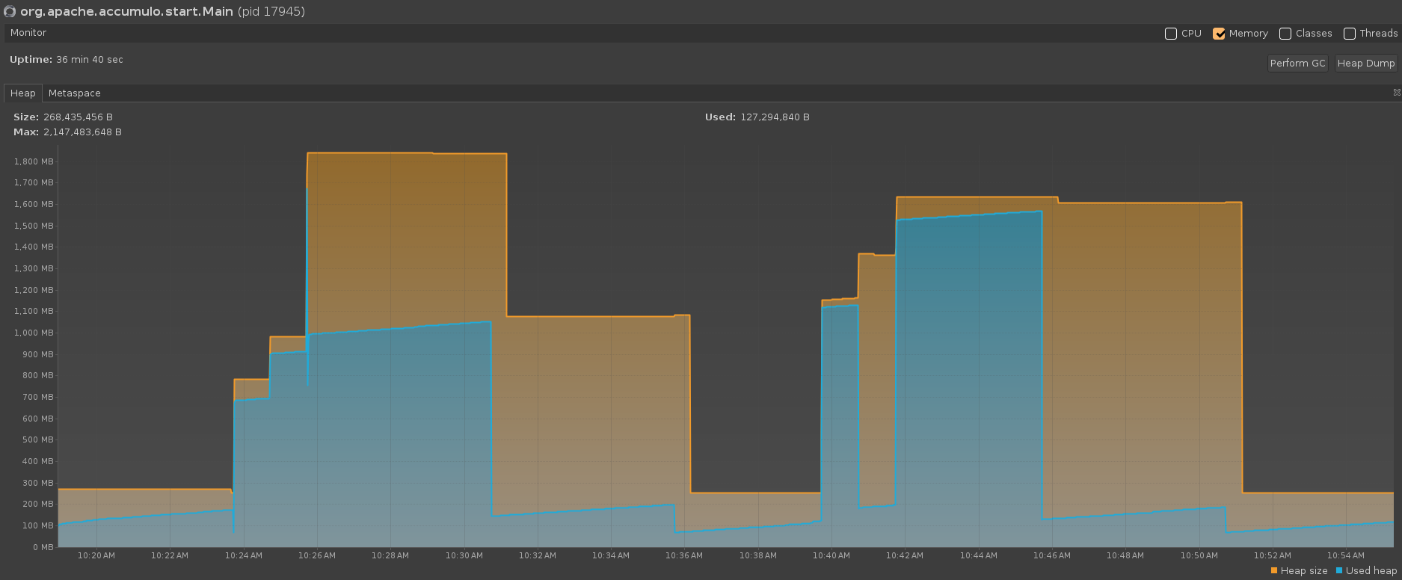Click the heap Size value 268,435,456 B

coord(78,117)
